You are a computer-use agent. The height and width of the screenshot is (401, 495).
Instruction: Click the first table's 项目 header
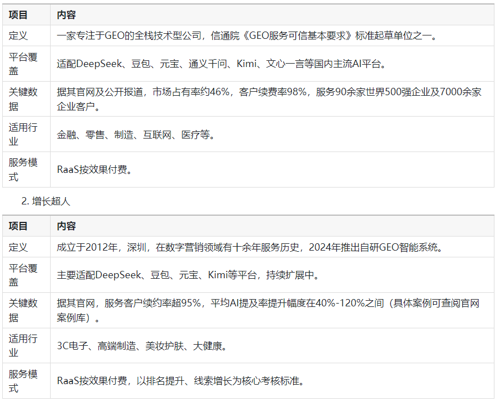(18, 15)
